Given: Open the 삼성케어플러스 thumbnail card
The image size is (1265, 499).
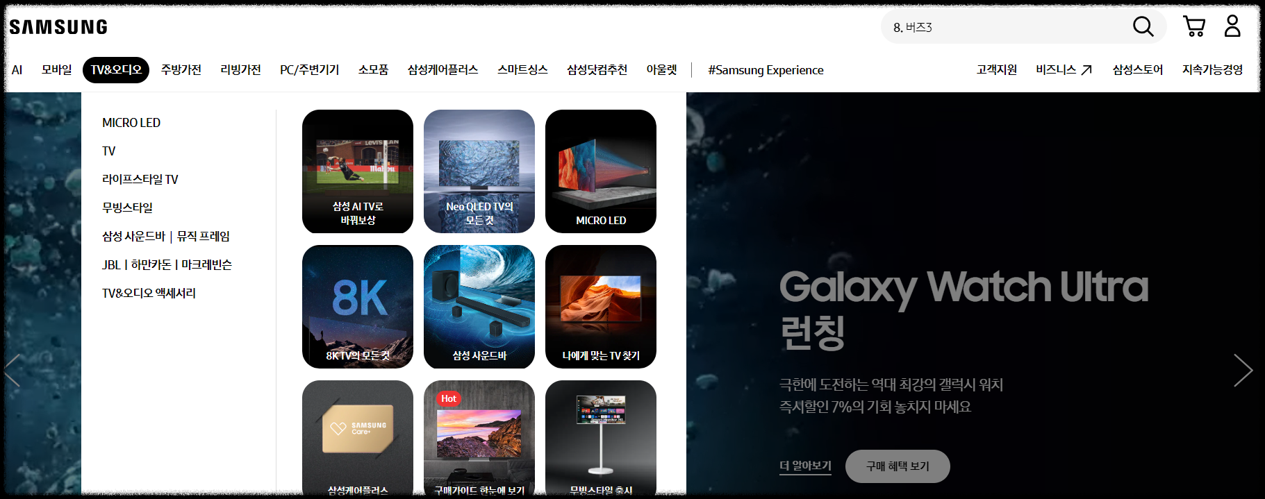Looking at the screenshot, I should pyautogui.click(x=358, y=439).
